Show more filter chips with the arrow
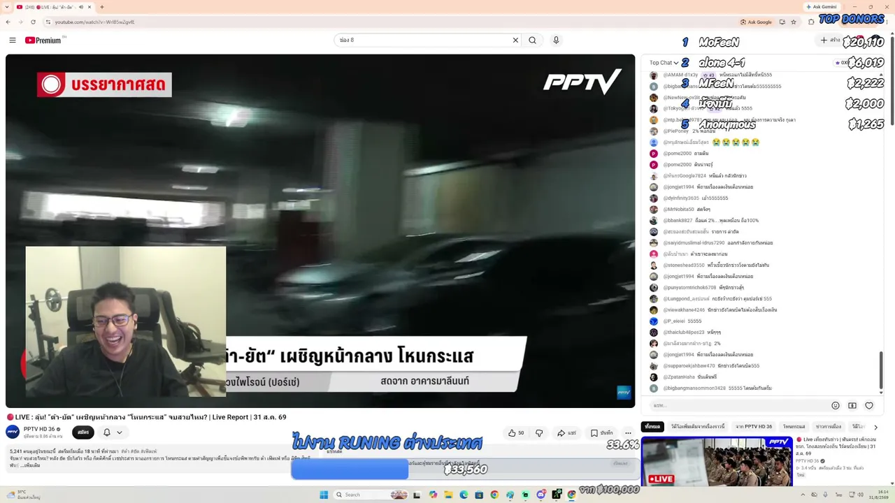The image size is (895, 503). (875, 427)
